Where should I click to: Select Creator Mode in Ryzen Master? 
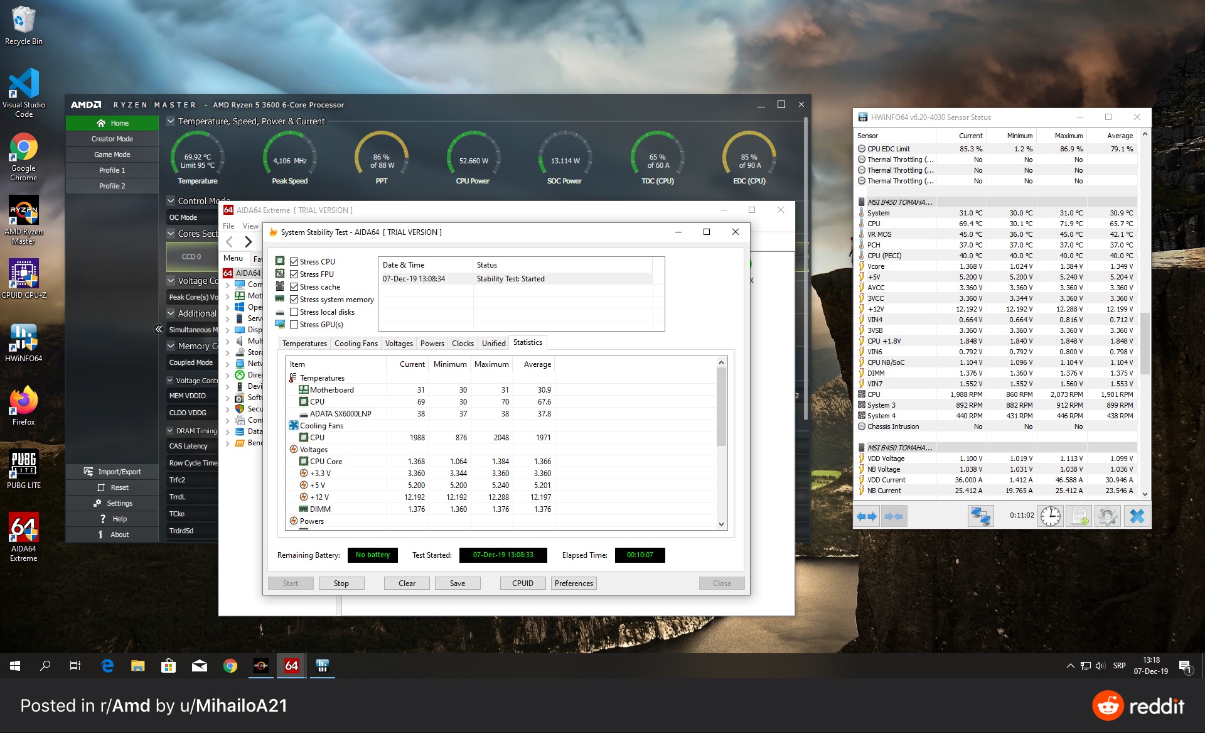(x=112, y=139)
